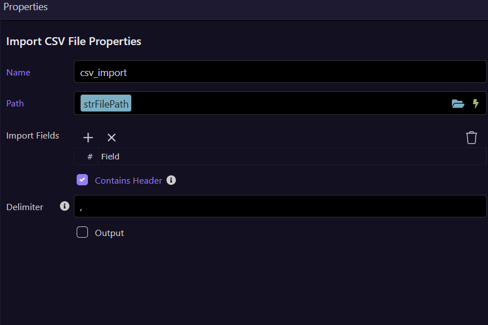Disable the Contains Header checkbox
This screenshot has width=488, height=325.
coord(82,180)
